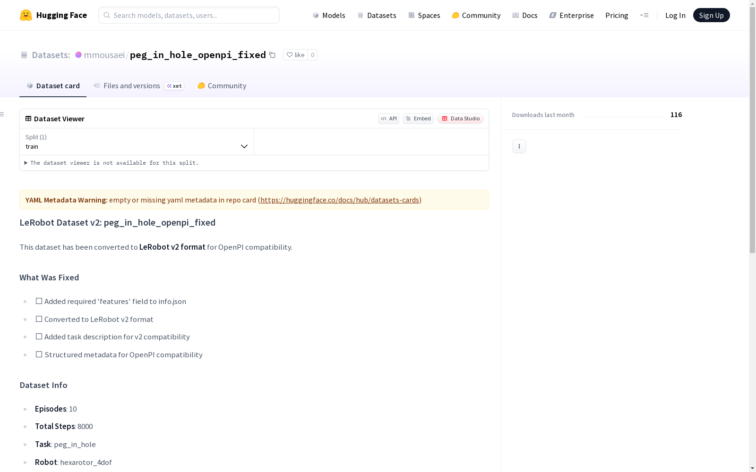Toggle 'Structured metadata for OpenPI' checkbox
The image size is (756, 472).
tap(39, 354)
